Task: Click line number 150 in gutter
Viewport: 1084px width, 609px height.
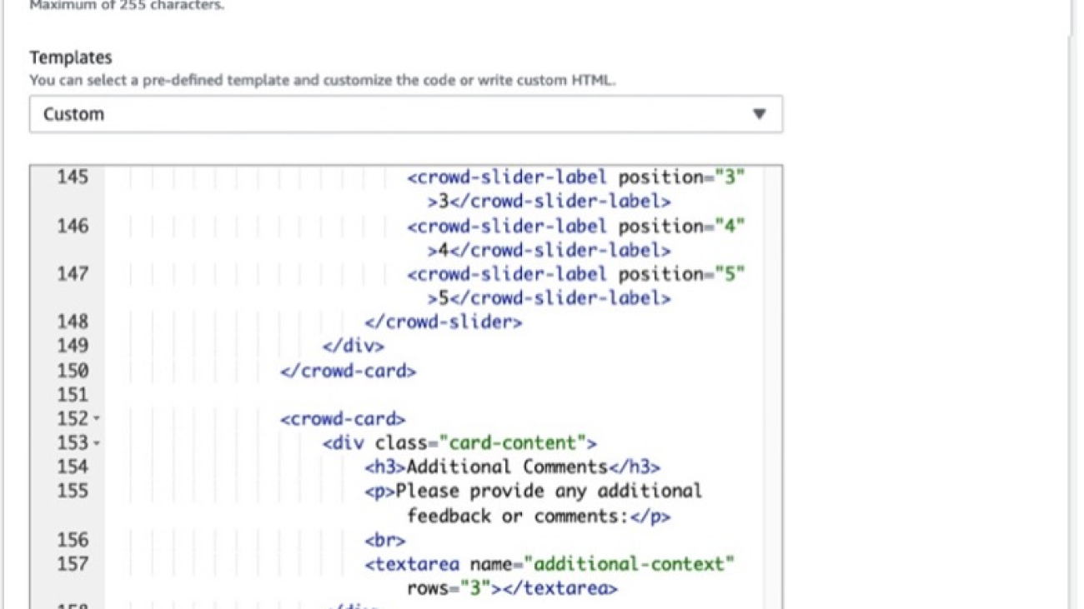Action: tap(73, 371)
